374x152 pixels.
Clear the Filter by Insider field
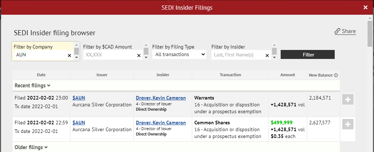tap(267, 56)
